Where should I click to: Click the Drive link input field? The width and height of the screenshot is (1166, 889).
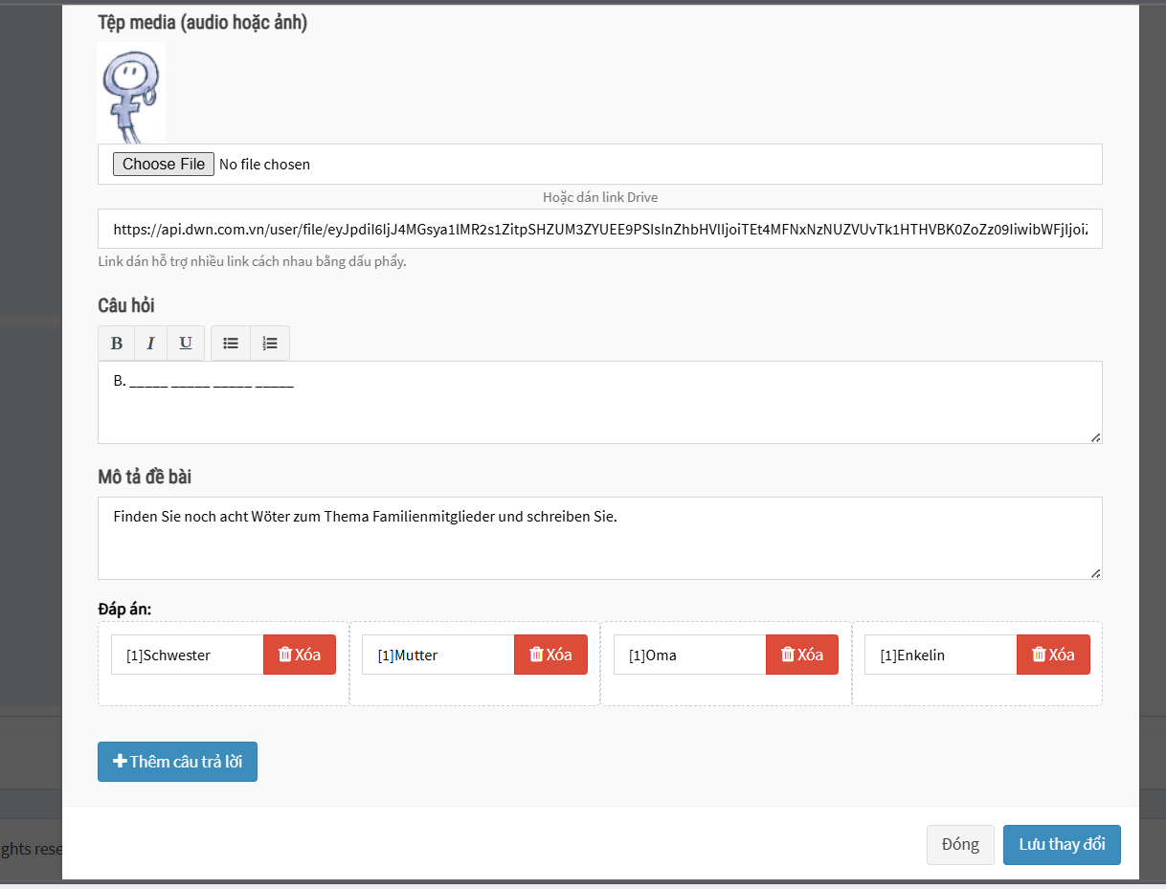pos(599,230)
